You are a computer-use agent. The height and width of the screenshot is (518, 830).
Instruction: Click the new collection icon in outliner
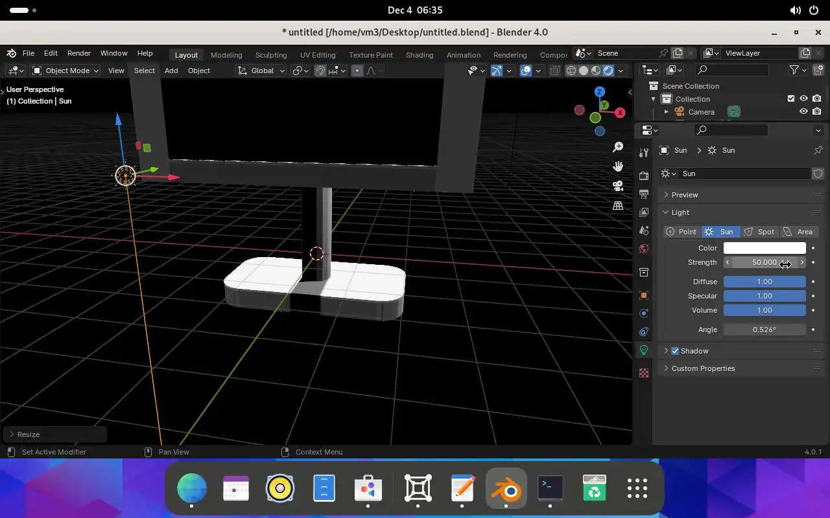pos(818,70)
